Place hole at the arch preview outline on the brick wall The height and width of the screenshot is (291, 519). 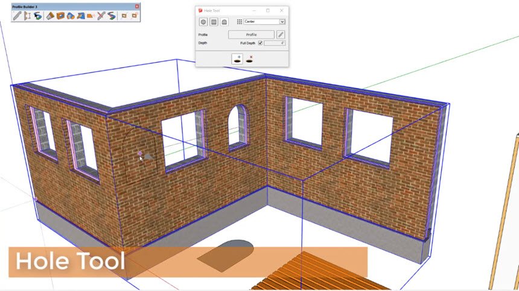coord(141,155)
